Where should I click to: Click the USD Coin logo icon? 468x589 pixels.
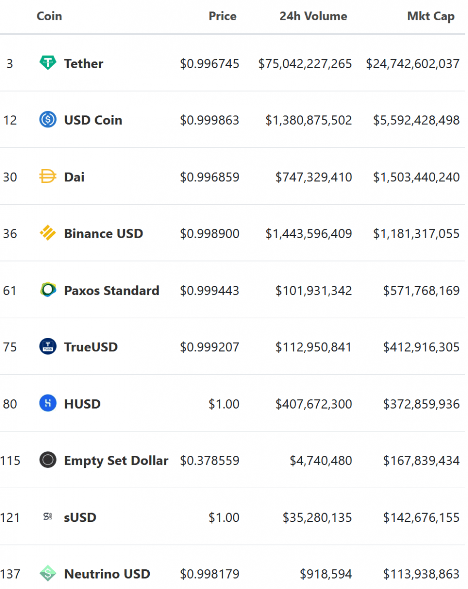coord(48,120)
